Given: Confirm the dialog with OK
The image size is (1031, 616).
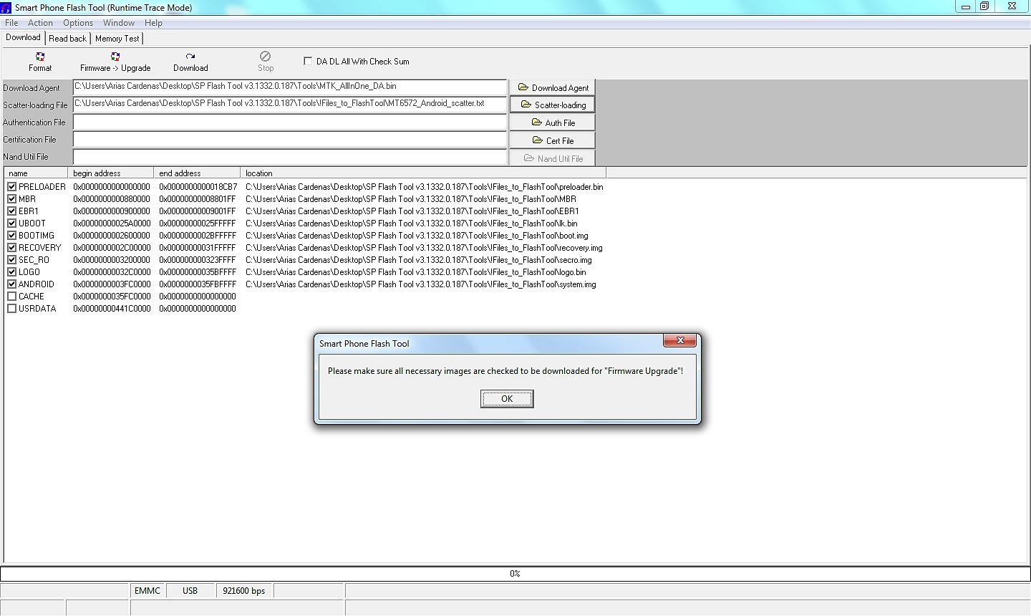Looking at the screenshot, I should pos(507,399).
